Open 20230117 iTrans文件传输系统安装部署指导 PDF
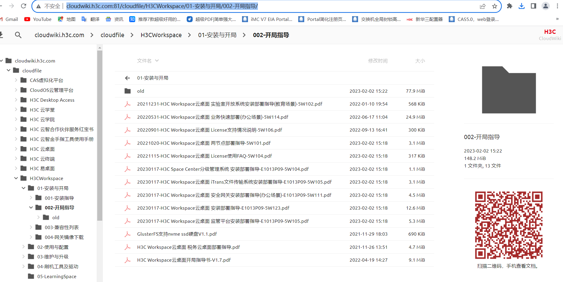The image size is (563, 282). (234, 182)
